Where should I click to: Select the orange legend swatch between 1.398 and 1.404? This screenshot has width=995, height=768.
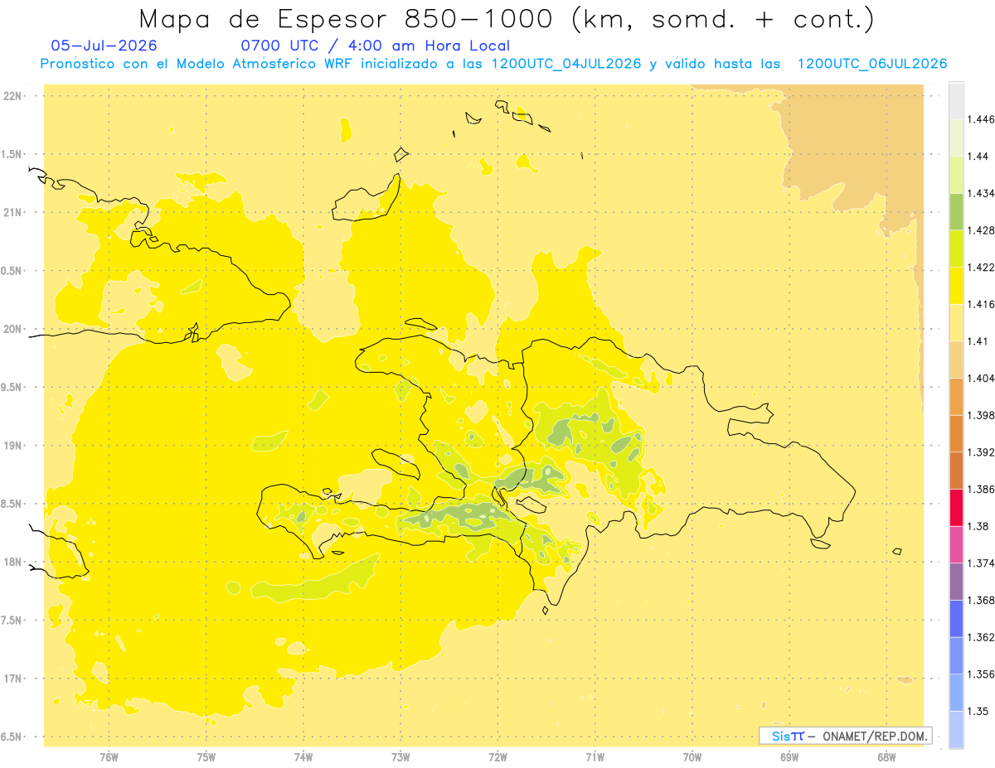[956, 397]
